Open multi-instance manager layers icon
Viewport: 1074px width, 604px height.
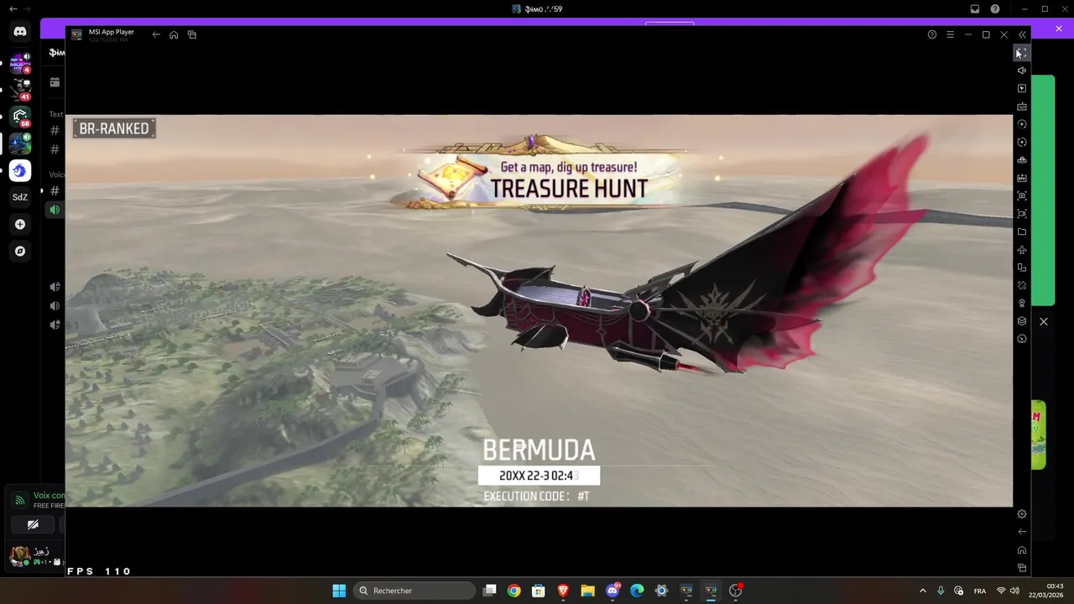(1021, 321)
